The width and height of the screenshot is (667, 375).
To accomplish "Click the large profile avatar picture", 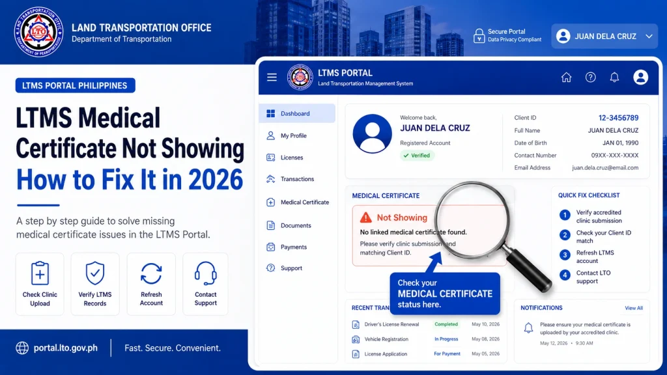I will 372,133.
